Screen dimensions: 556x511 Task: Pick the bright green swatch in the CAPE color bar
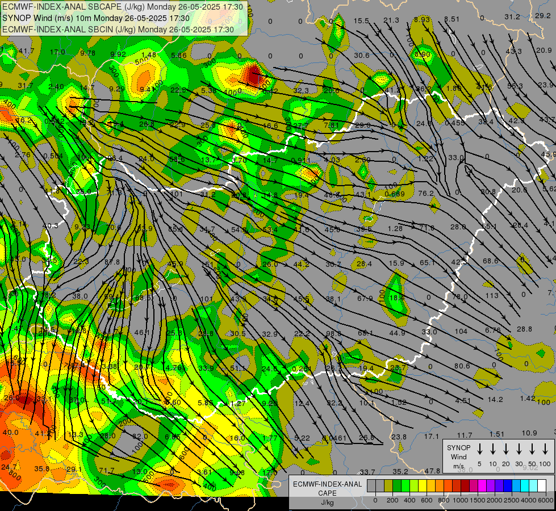click(405, 485)
